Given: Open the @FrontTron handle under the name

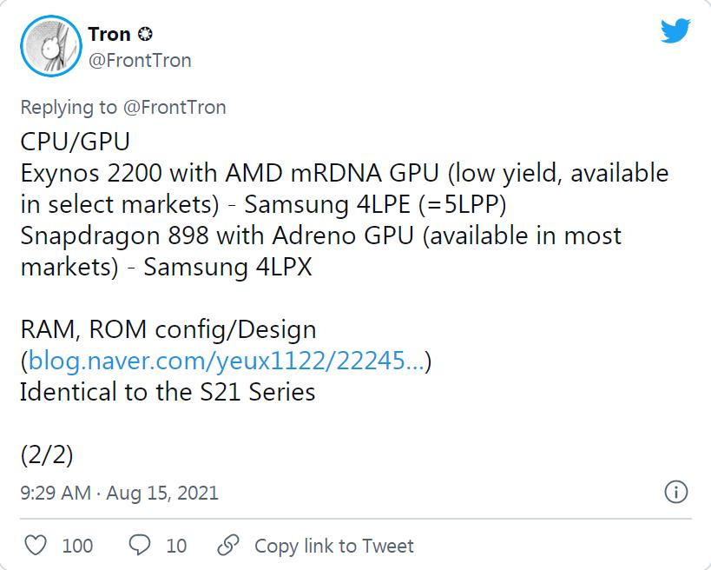Looking at the screenshot, I should pos(140,61).
